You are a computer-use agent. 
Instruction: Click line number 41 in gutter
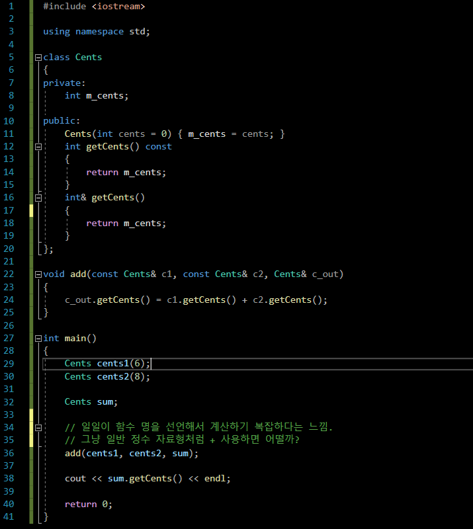click(x=9, y=517)
